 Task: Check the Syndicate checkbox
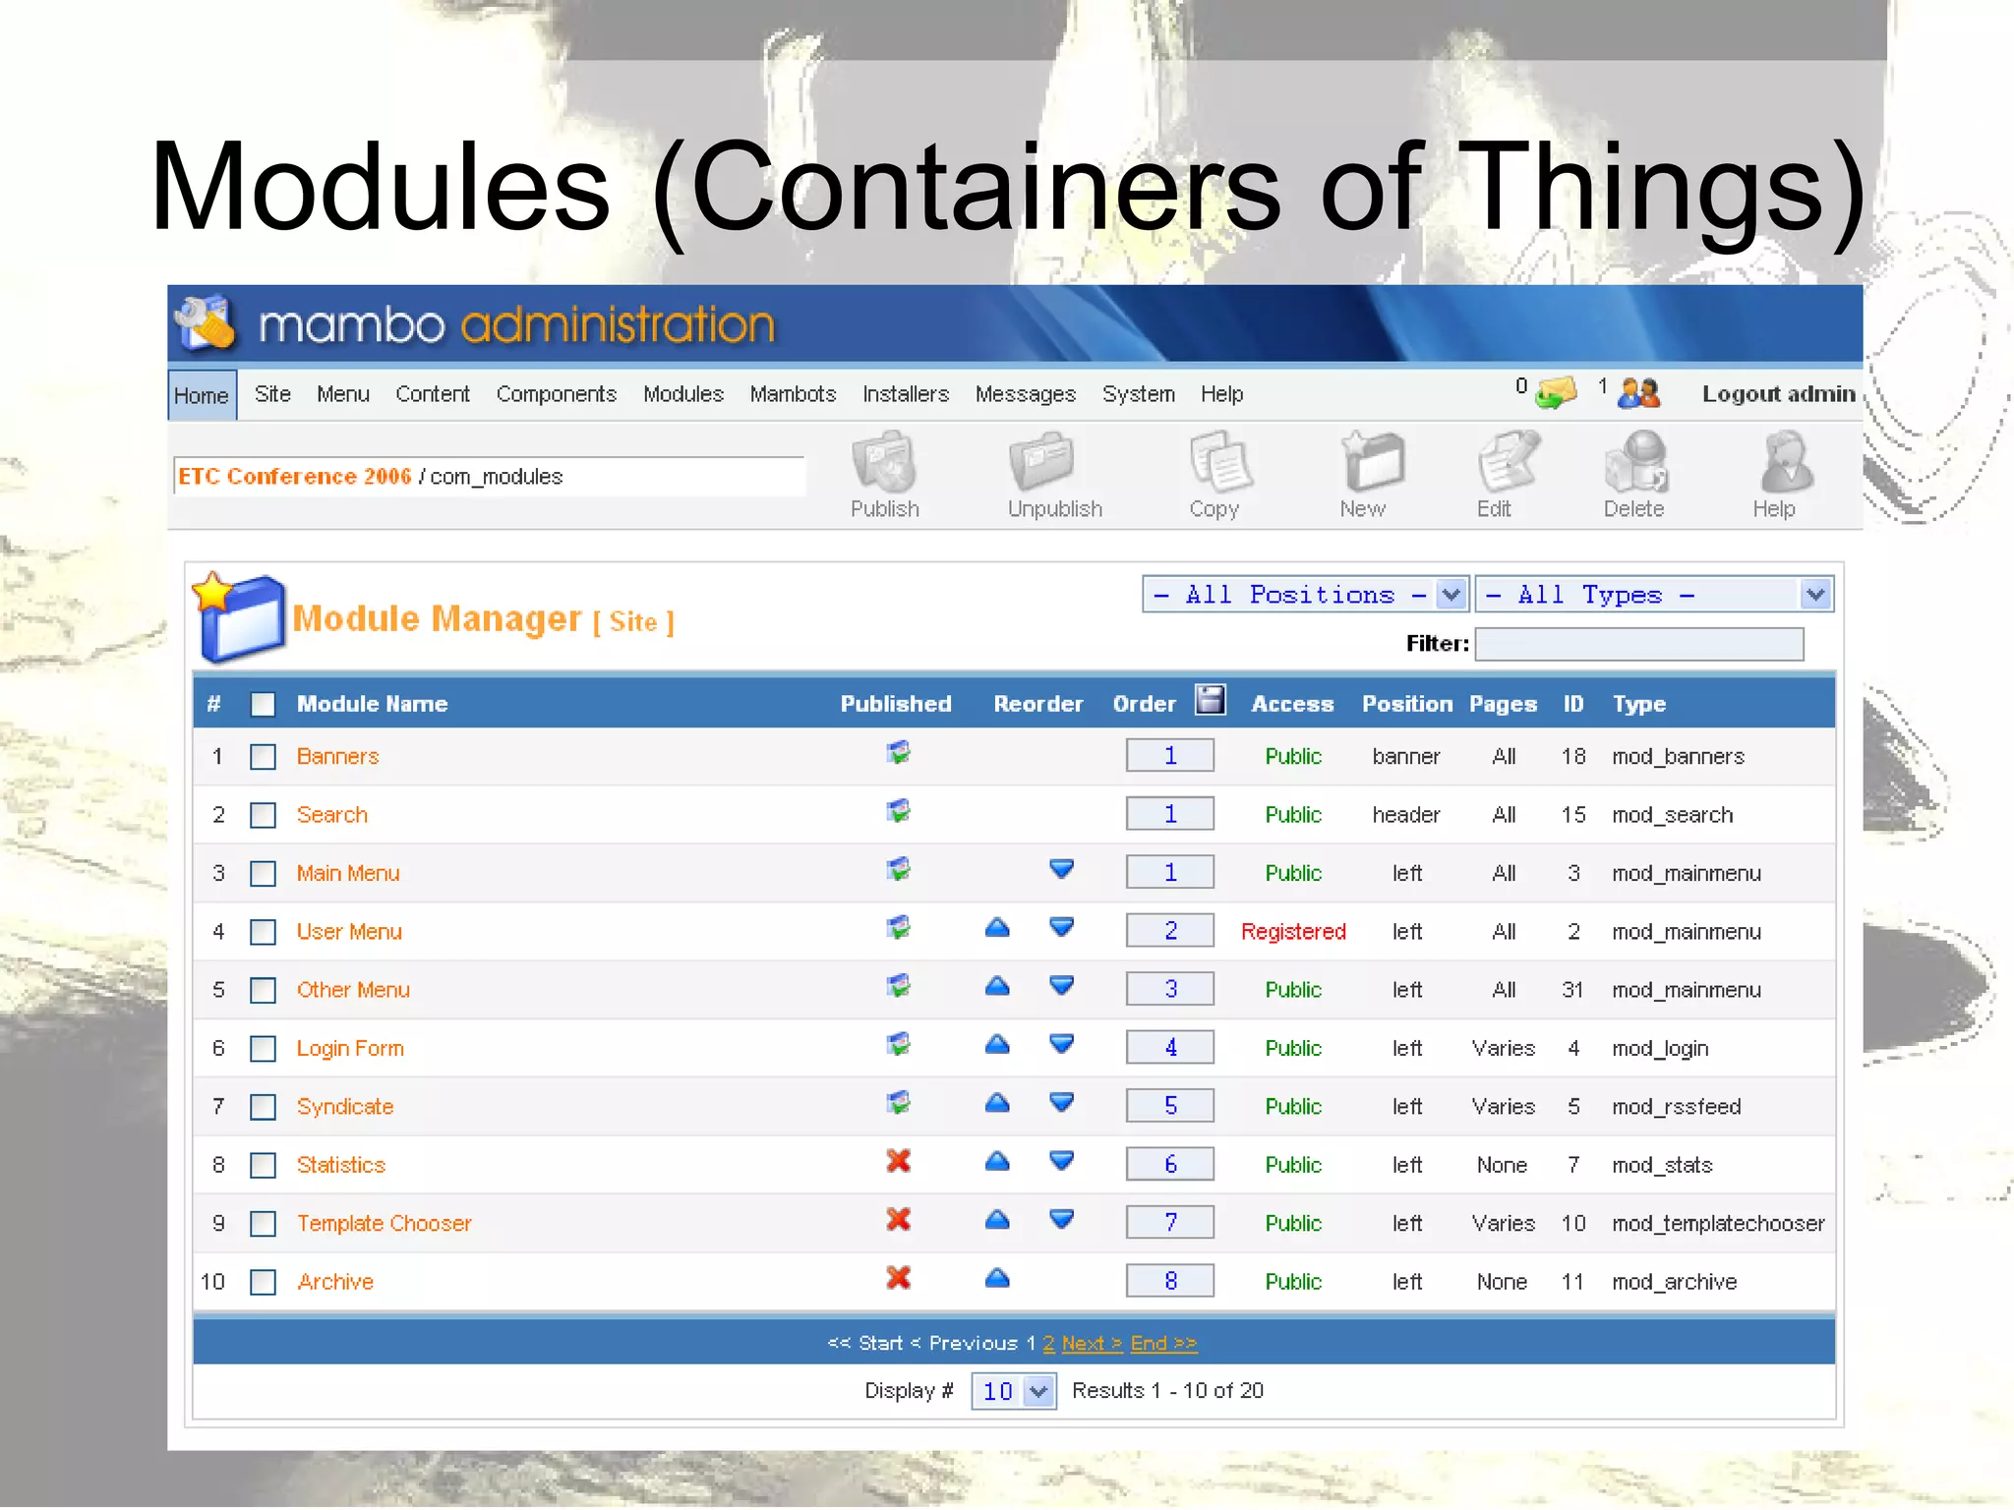click(x=263, y=1107)
